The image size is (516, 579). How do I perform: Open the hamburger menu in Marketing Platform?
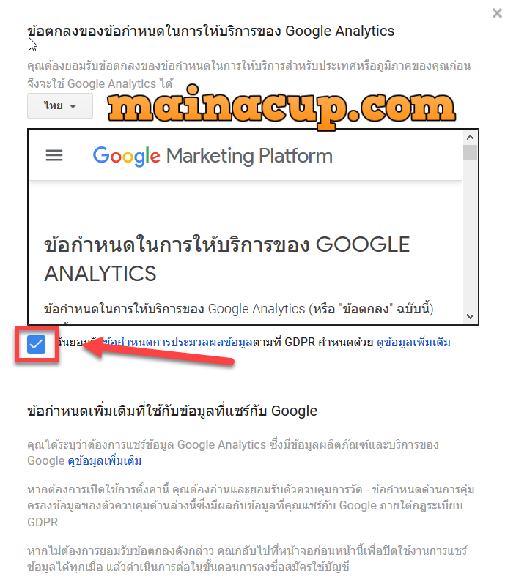(54, 155)
